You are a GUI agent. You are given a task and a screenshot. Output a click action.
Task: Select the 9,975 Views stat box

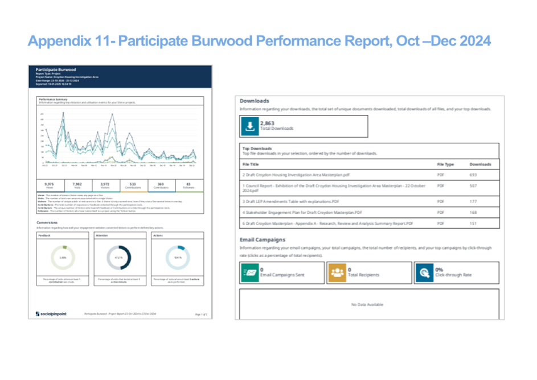click(50, 185)
